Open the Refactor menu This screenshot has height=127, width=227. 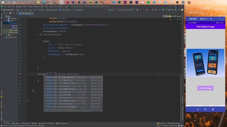pos(37,6)
